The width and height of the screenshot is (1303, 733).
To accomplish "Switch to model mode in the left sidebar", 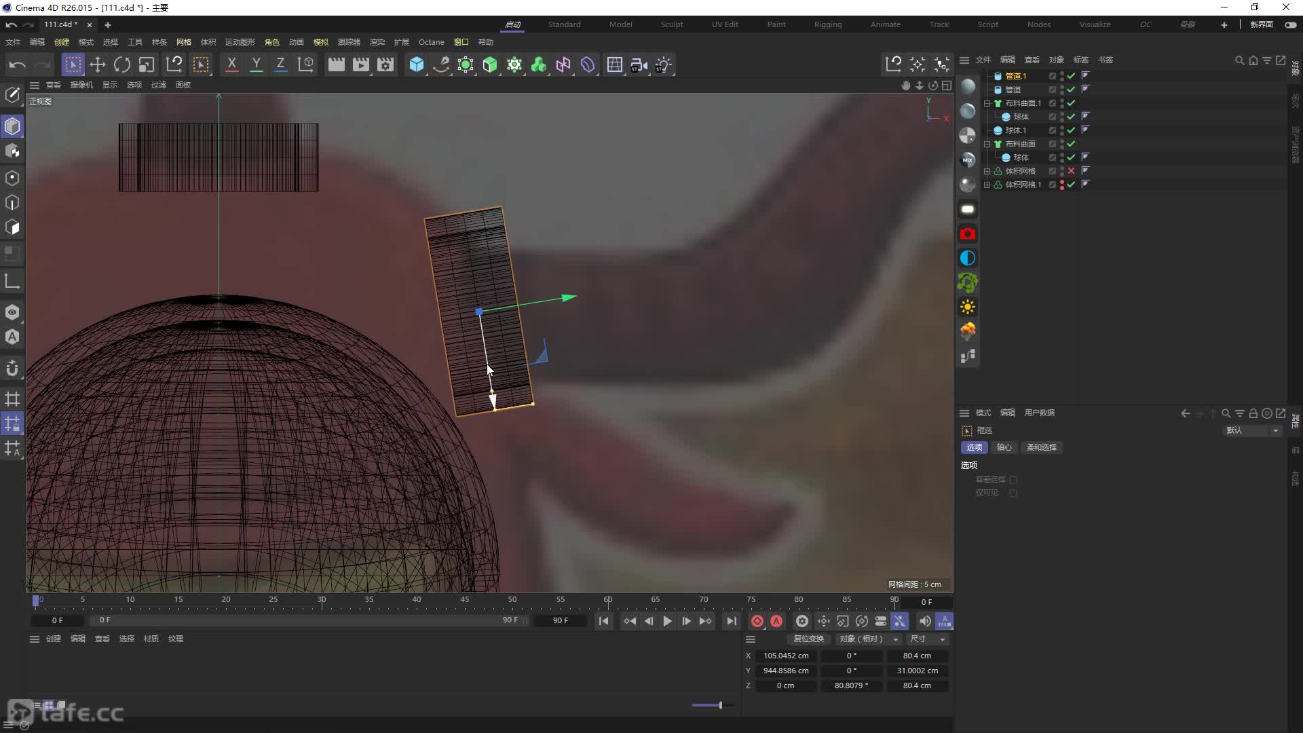I will pyautogui.click(x=12, y=126).
